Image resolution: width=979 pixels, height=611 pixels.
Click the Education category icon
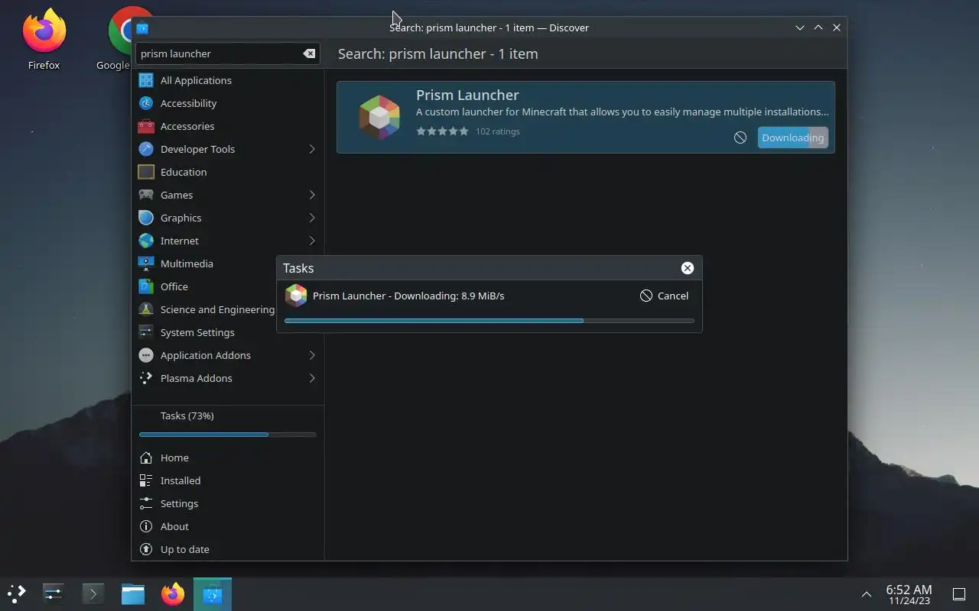(x=146, y=172)
